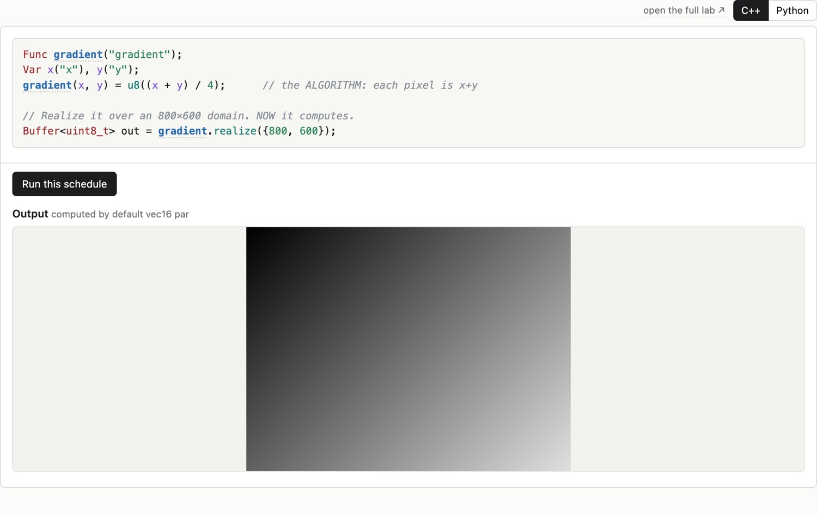Click the u8 cast in the gradient definition

coord(133,85)
